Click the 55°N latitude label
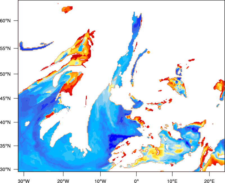The width and height of the screenshot is (225, 183). [5, 48]
